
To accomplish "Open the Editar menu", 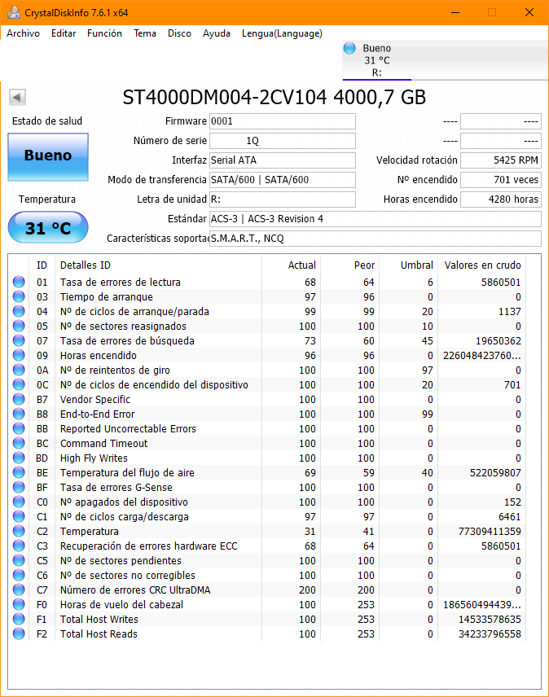I will (x=64, y=33).
